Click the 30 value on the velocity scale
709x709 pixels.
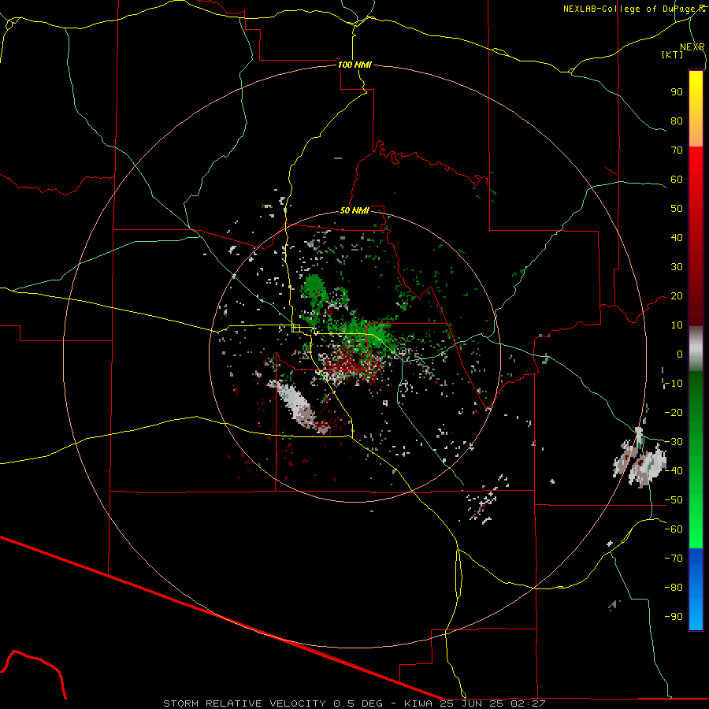677,267
